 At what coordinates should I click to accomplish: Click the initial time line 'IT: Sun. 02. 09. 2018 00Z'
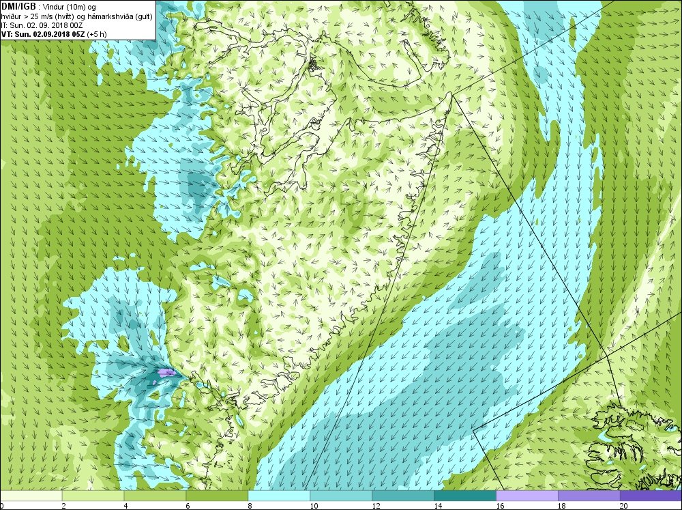tap(42, 25)
